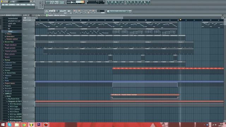Image resolution: width=226 pixels, height=127 pixels.
Task: Click the second round icon after the mixer shortcut
Action: [131, 2]
